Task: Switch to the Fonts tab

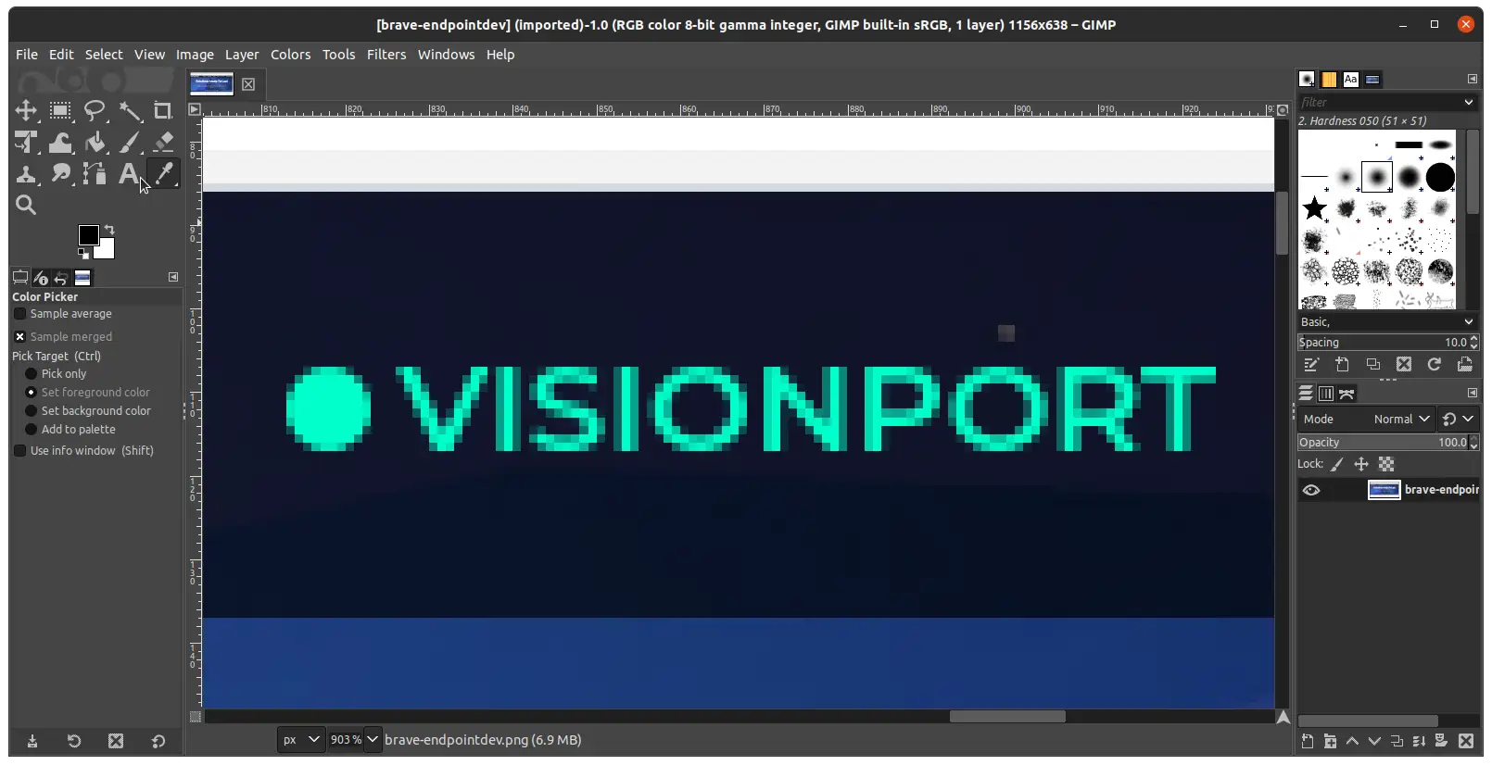Action: (x=1351, y=80)
